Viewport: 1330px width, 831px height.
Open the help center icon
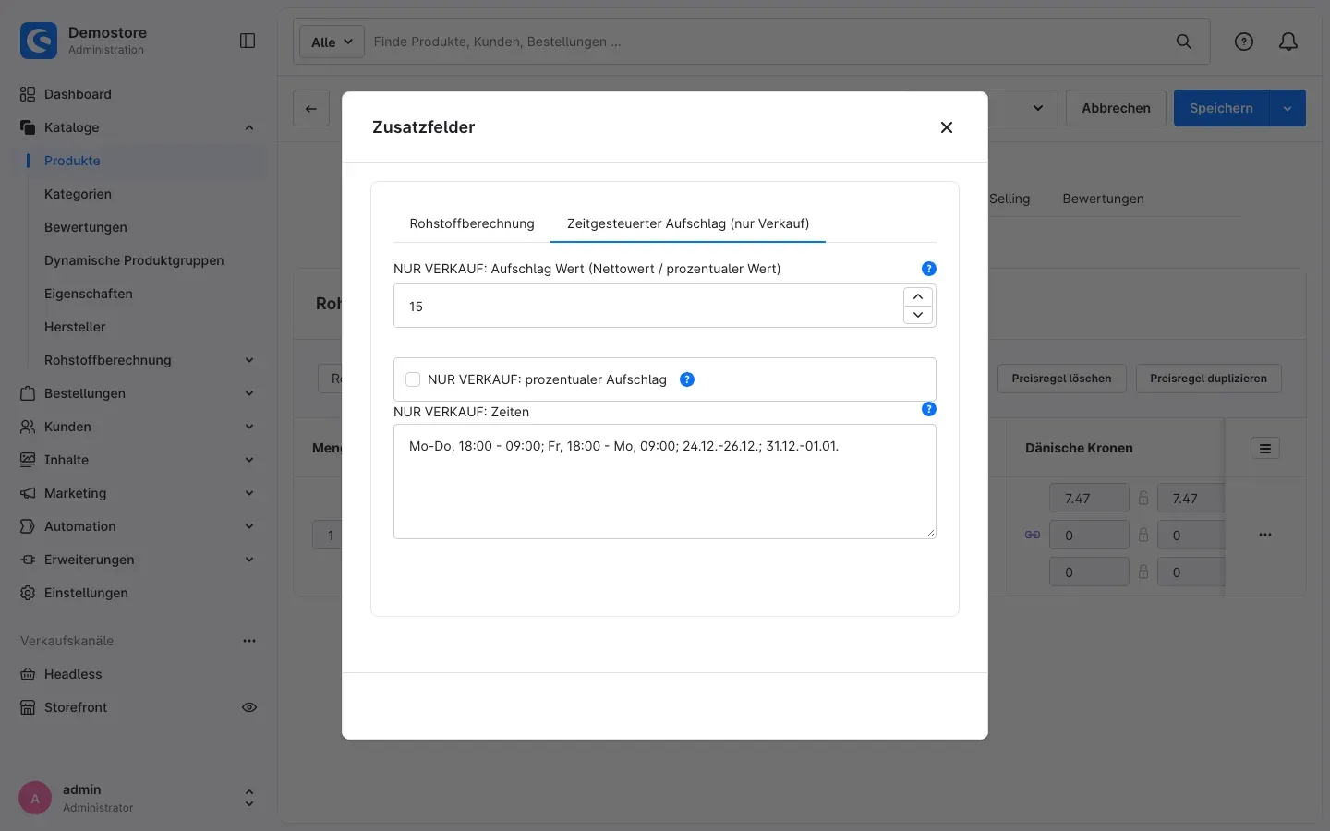(x=1244, y=42)
